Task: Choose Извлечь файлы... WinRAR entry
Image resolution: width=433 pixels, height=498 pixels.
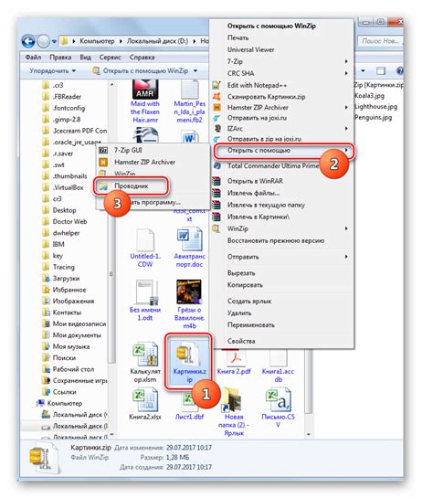Action: point(253,193)
